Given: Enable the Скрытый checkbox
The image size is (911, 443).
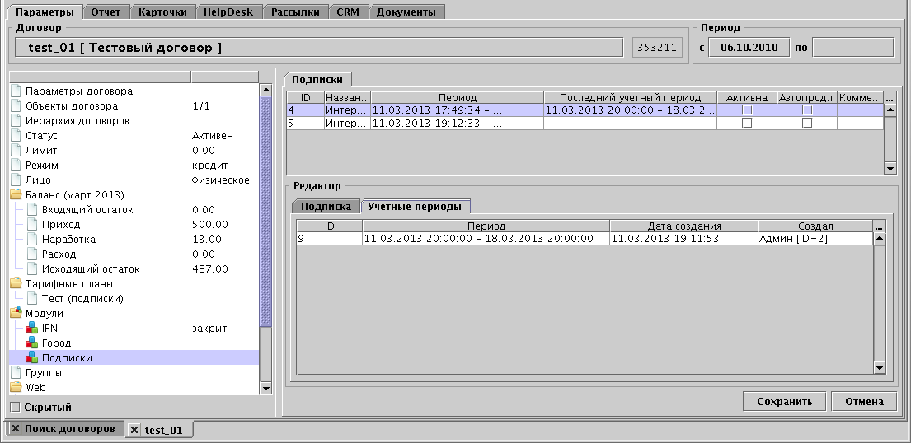Looking at the screenshot, I should tap(14, 407).
